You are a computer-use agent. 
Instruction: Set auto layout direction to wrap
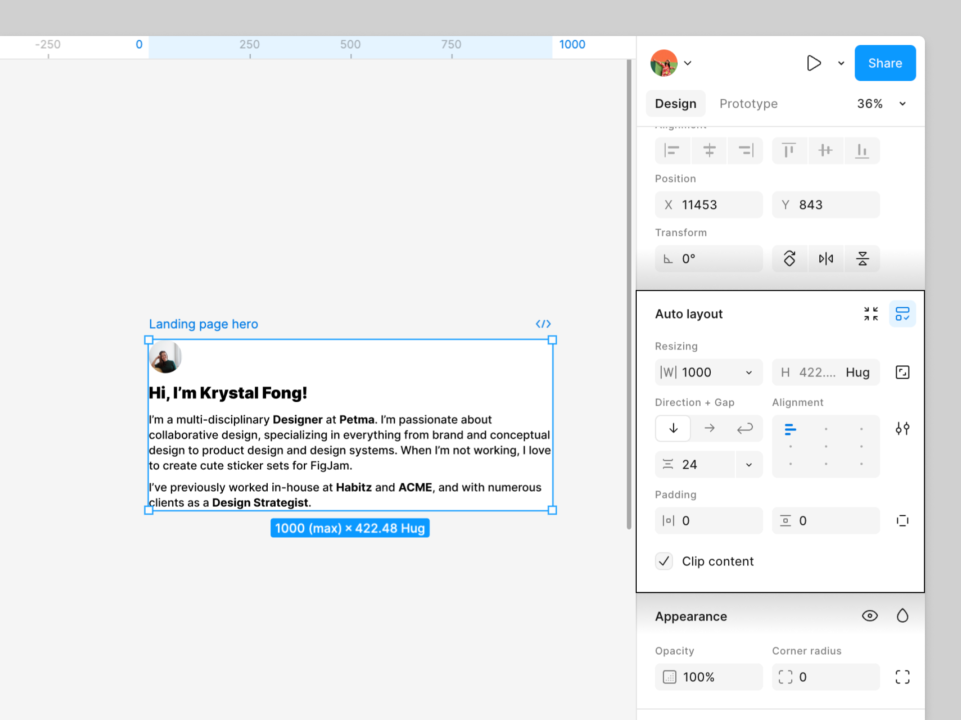745,428
